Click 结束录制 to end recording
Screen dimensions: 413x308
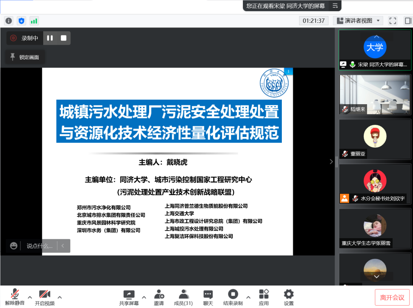(x=233, y=297)
